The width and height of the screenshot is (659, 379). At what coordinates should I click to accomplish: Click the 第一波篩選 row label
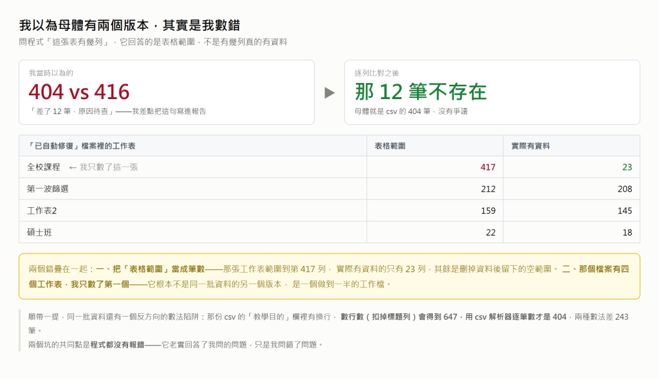[48, 189]
